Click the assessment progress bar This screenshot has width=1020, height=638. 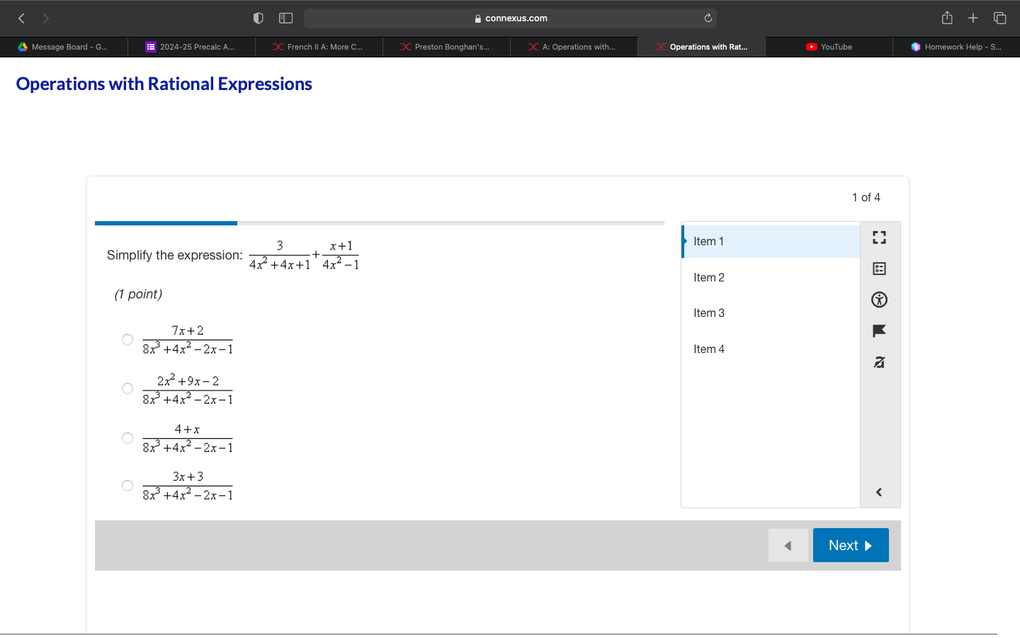click(380, 223)
